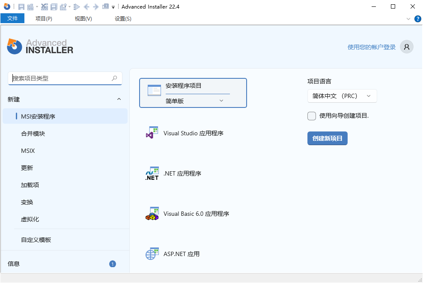The height and width of the screenshot is (283, 423).
Task: Click the 使用您的帐户登录 sign-in link
Action: click(371, 47)
